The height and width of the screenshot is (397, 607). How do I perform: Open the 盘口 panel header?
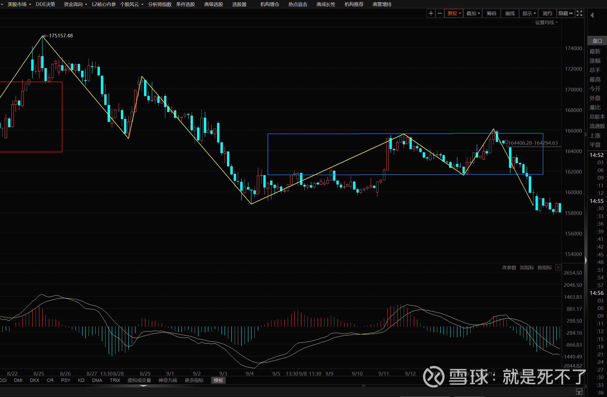pyautogui.click(x=597, y=41)
